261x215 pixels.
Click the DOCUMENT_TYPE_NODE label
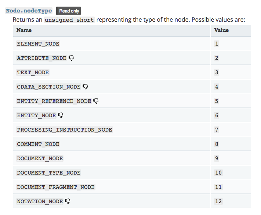pos(48,173)
